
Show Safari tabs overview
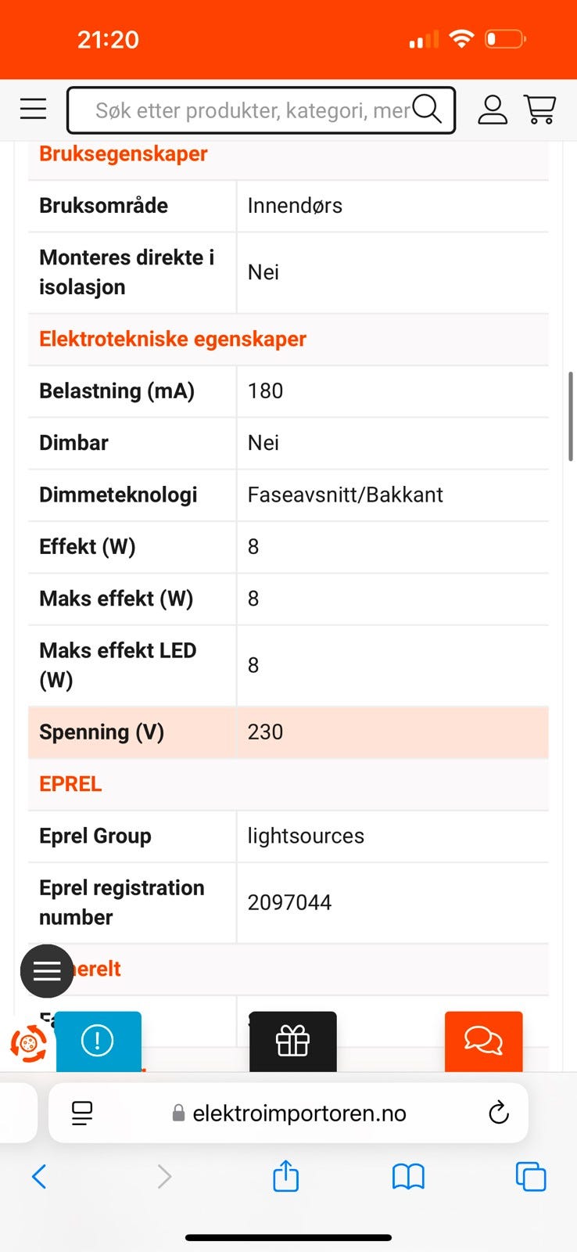pyautogui.click(x=531, y=1176)
